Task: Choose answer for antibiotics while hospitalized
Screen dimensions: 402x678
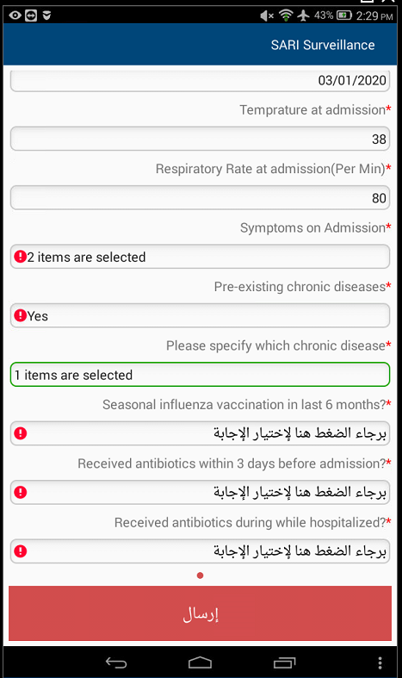Action: point(200,550)
